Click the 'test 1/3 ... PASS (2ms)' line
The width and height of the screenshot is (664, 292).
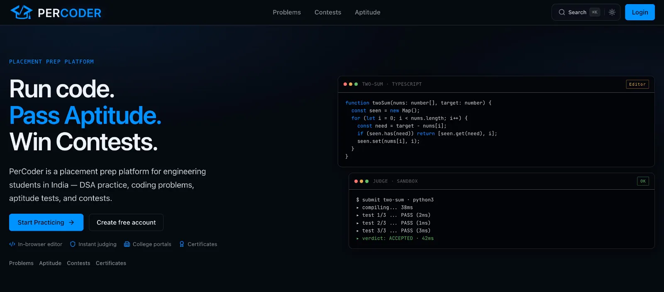(x=393, y=215)
